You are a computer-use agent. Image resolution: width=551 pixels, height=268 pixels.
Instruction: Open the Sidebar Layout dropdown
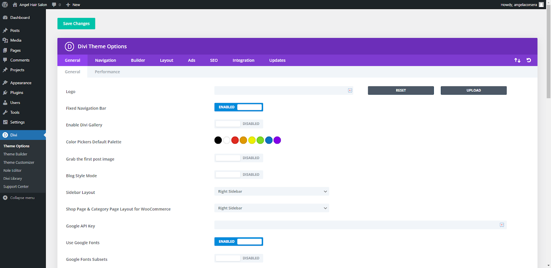tap(272, 192)
